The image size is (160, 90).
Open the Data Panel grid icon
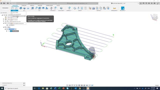[x=1, y=3]
